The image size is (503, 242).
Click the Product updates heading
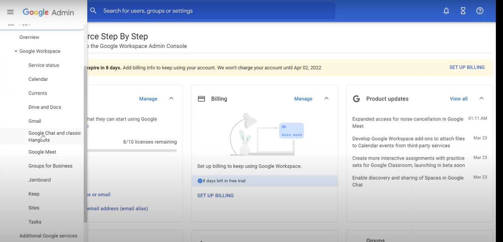[x=387, y=99]
